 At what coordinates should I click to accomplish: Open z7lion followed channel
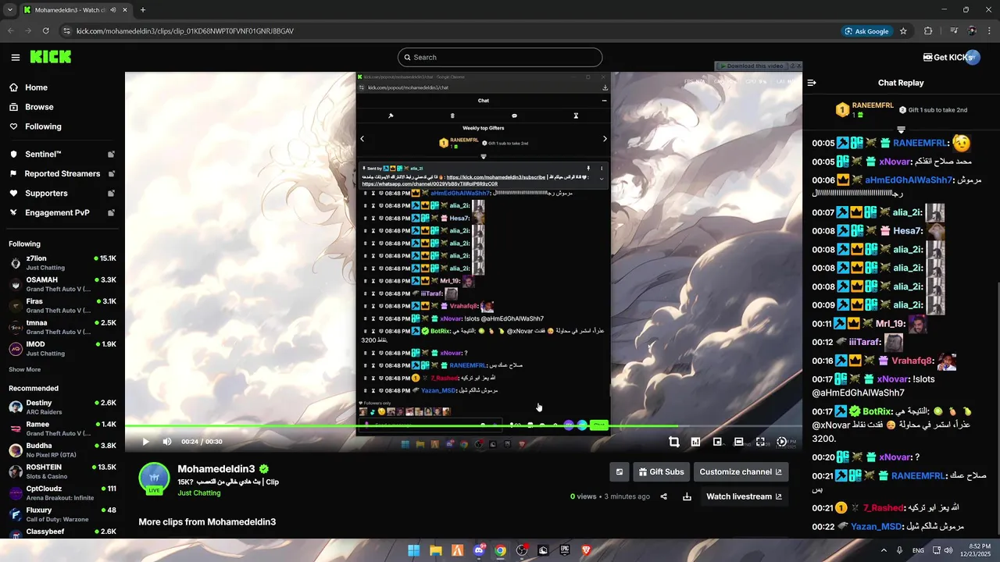62,262
